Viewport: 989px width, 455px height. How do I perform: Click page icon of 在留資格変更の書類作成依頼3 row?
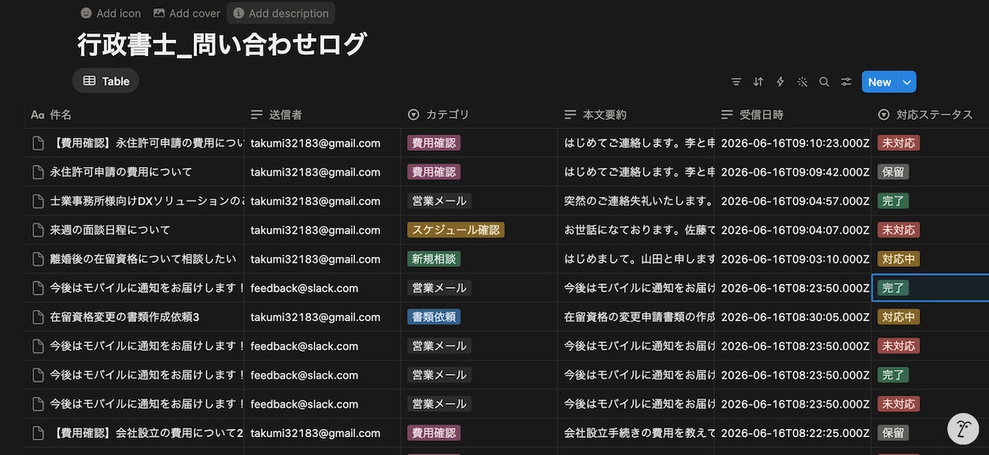pos(37,317)
